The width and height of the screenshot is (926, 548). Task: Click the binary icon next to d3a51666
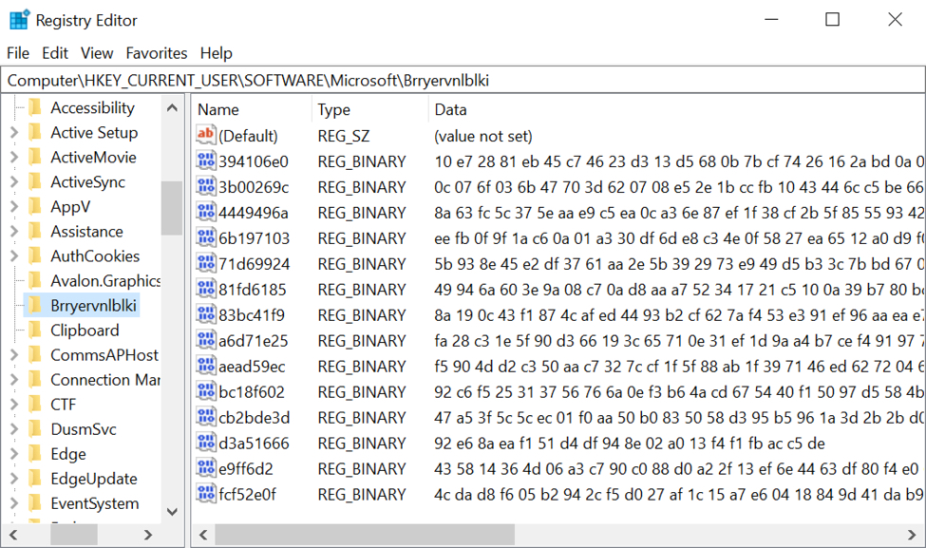[x=206, y=443]
